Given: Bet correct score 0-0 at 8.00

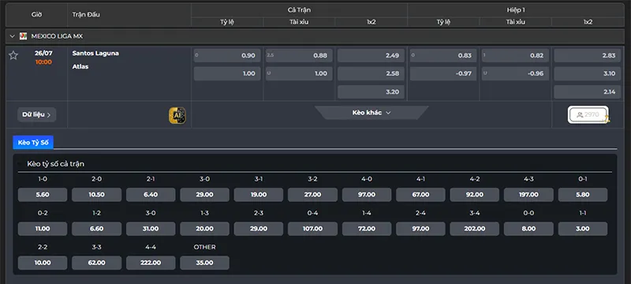Looking at the screenshot, I should pos(528,229).
